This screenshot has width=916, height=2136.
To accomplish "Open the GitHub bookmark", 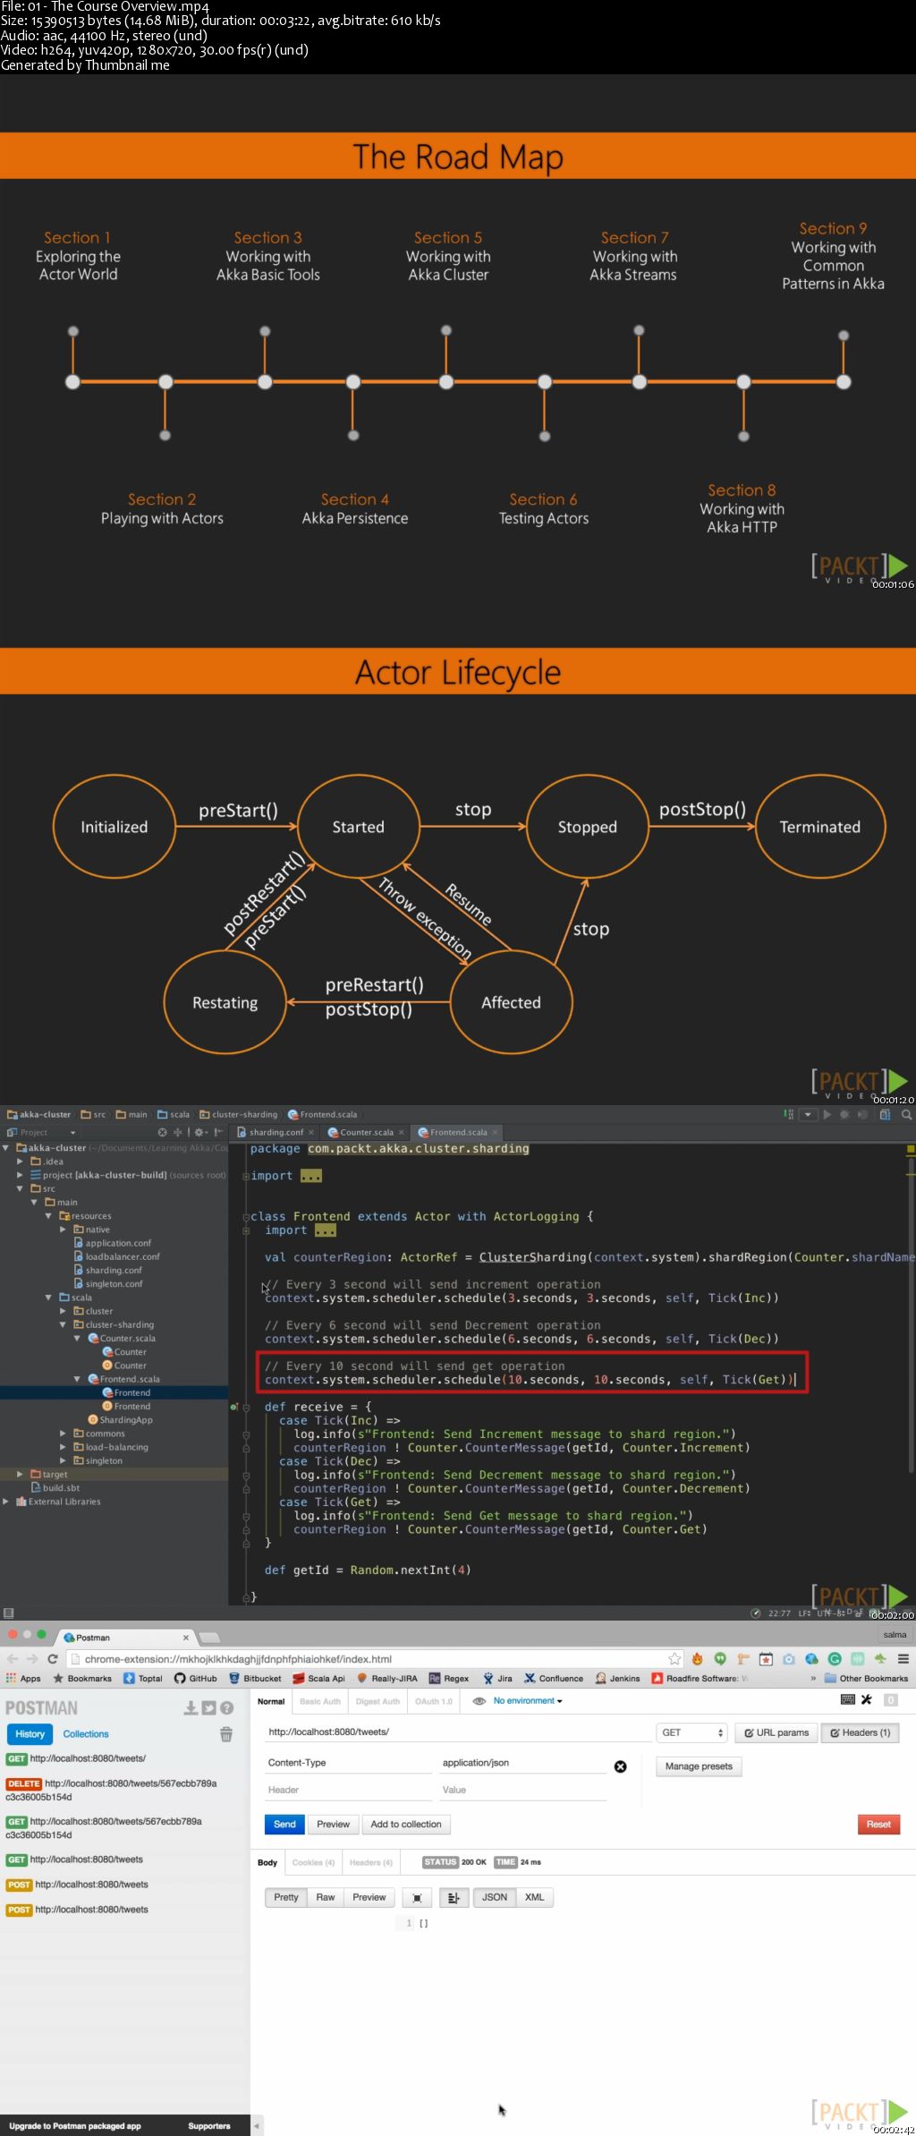I will (196, 1679).
